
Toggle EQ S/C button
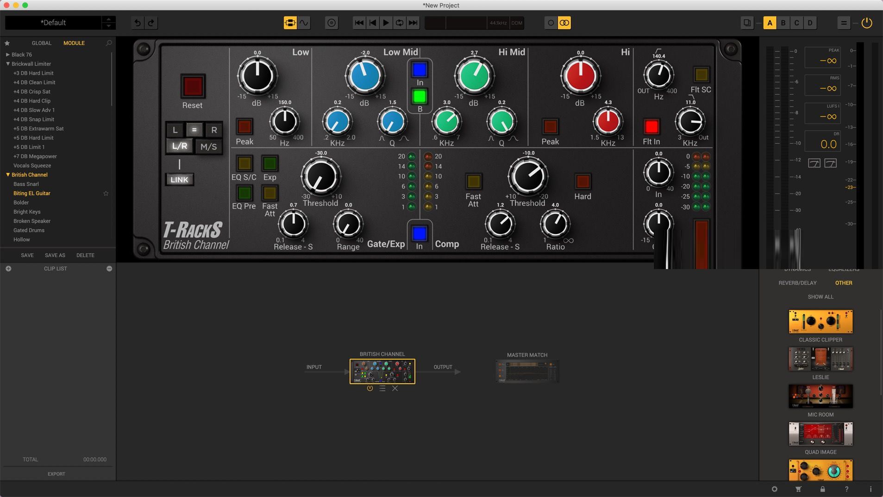244,163
